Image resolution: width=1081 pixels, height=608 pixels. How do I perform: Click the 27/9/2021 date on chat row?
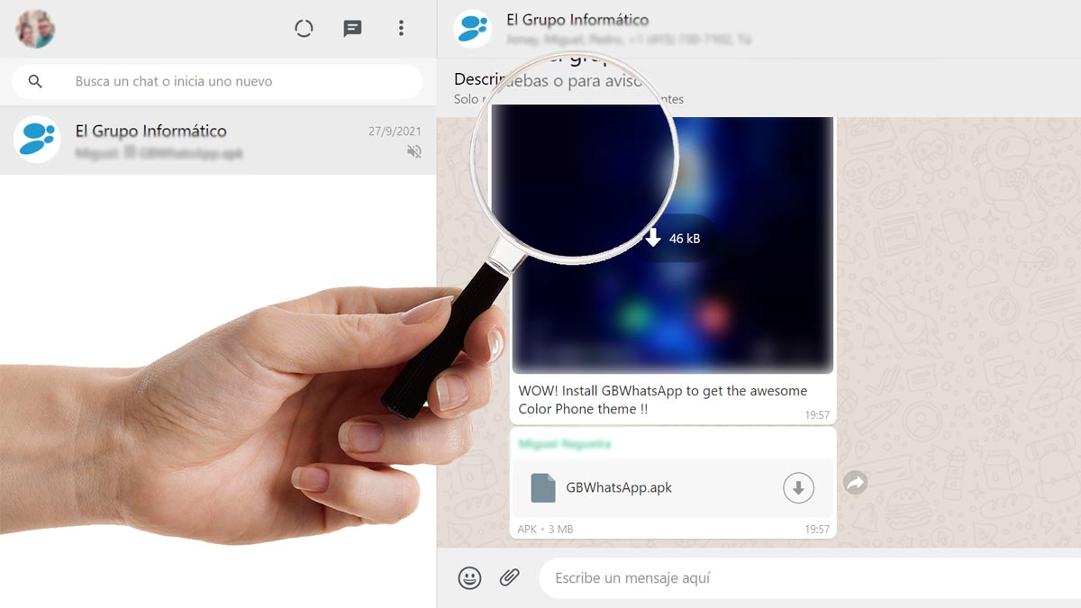pos(395,131)
